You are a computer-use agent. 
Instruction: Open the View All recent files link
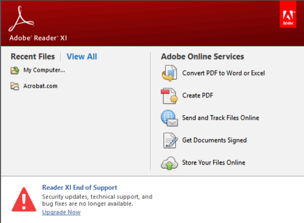82,57
